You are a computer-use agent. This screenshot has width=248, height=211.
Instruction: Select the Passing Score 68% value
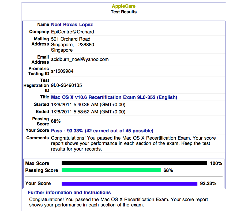click(56, 121)
